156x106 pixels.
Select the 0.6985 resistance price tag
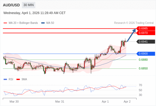point(146,29)
